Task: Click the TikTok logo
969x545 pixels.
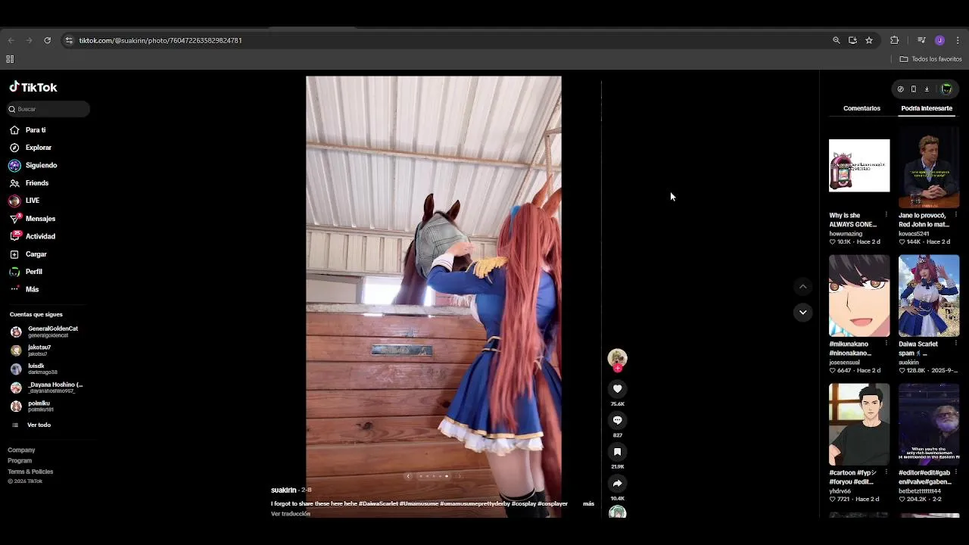Action: (x=33, y=87)
